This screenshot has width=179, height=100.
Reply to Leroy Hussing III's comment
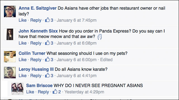(36, 76)
